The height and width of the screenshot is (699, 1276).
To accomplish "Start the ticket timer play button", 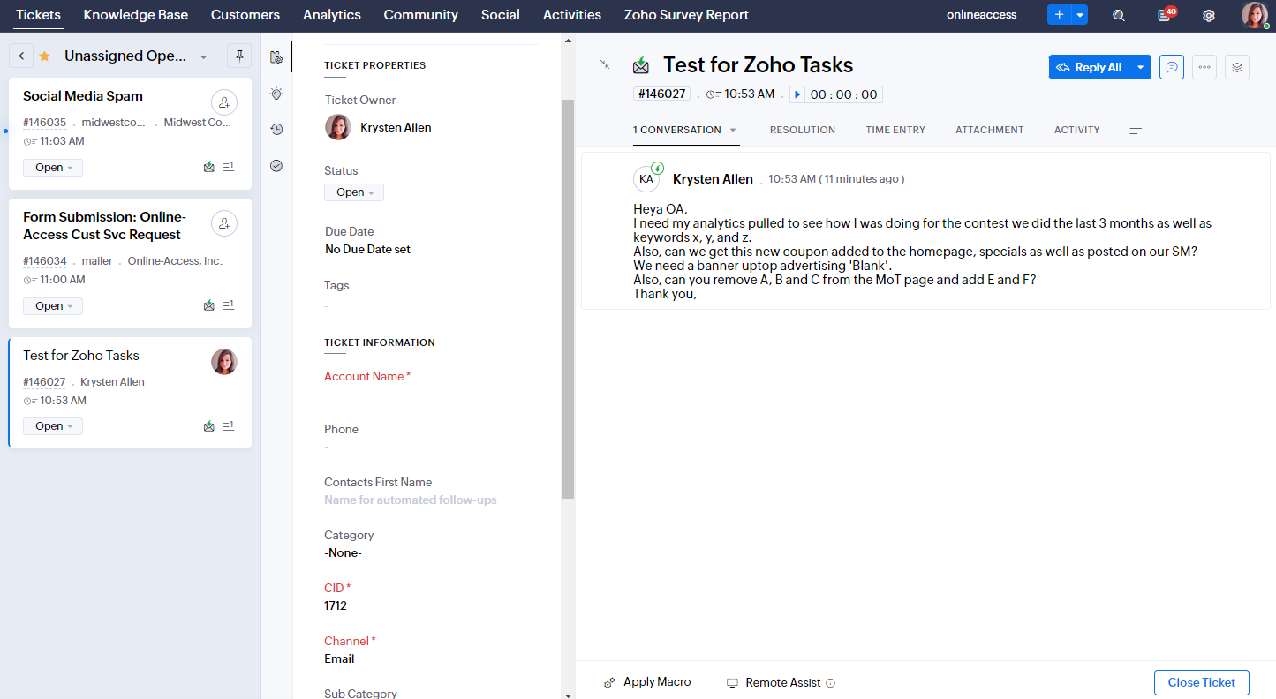I will click(x=797, y=94).
